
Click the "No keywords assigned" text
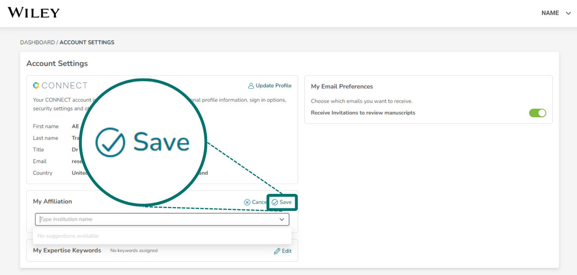click(134, 251)
